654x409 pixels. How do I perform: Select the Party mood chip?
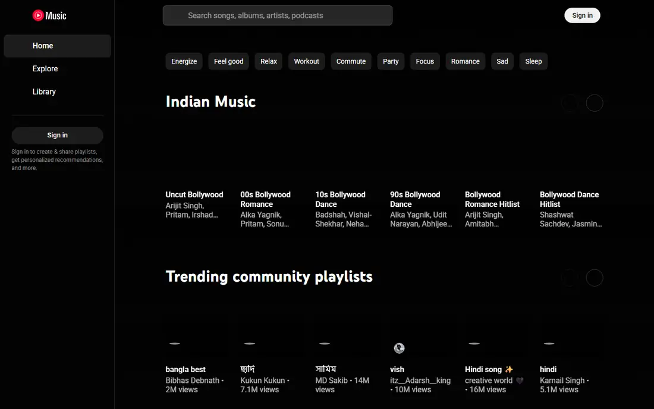coord(391,61)
